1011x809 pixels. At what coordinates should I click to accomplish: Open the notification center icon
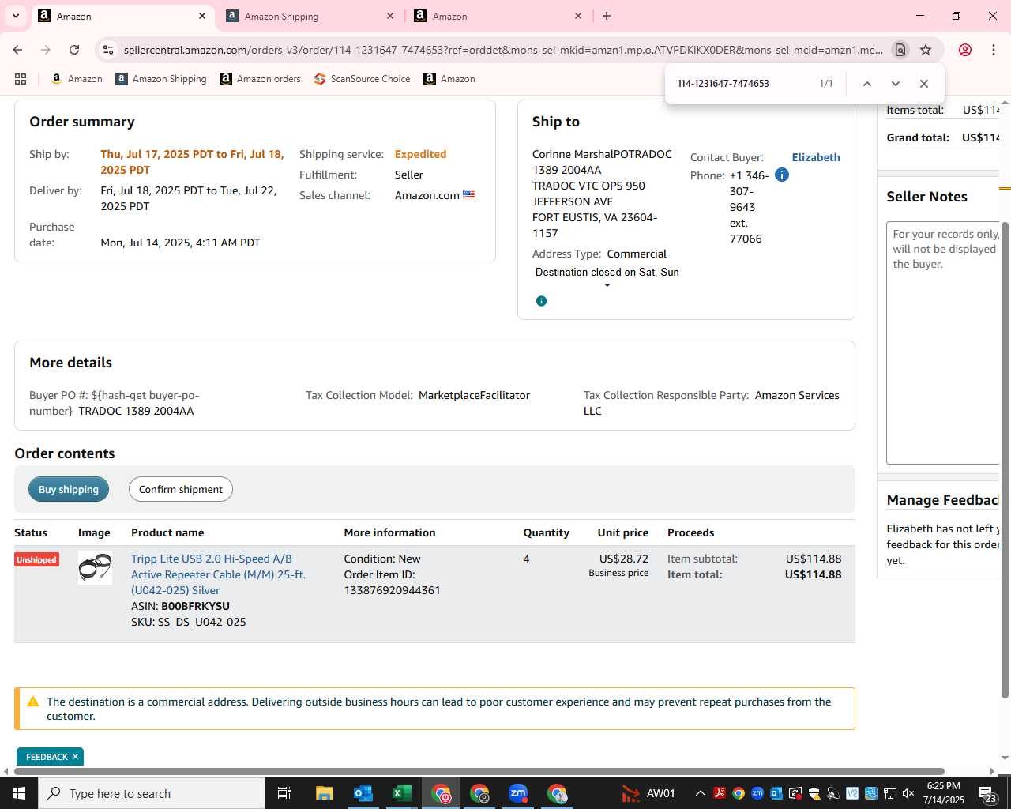[x=987, y=793]
